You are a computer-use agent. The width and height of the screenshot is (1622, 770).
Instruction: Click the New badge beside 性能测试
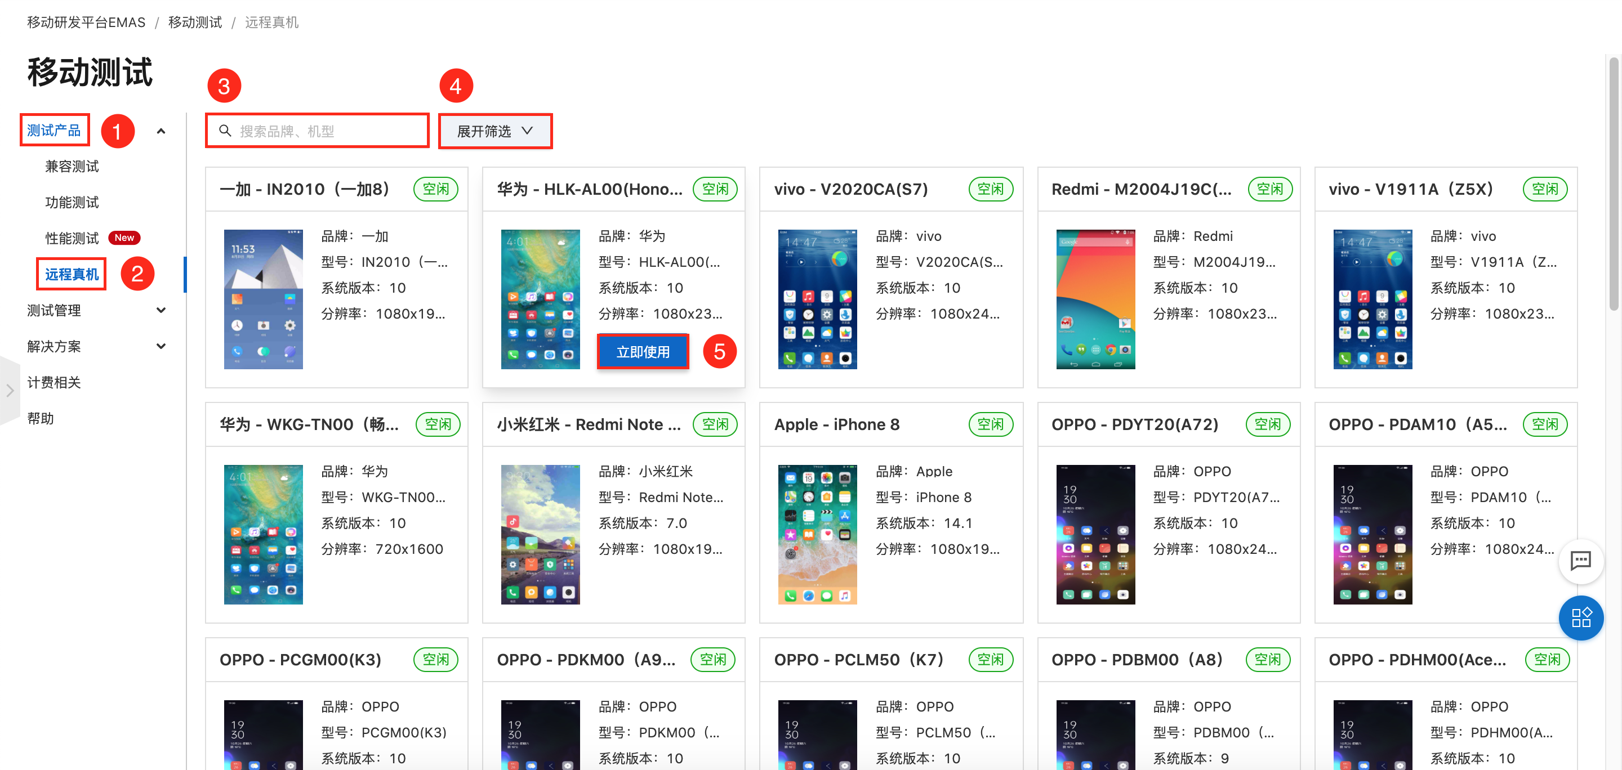124,238
